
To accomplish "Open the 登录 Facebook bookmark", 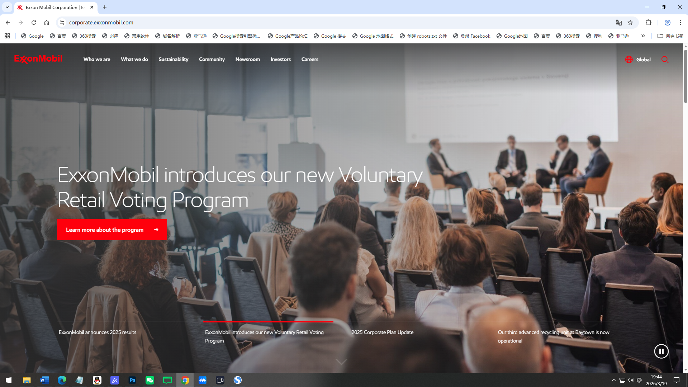I will coord(471,36).
